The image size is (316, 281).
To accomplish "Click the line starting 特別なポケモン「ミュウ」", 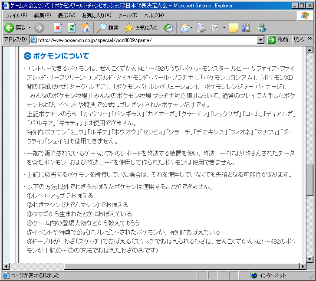I will point(161,137).
